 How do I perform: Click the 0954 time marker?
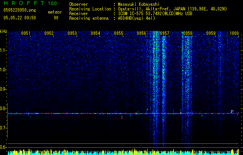pos(95,33)
